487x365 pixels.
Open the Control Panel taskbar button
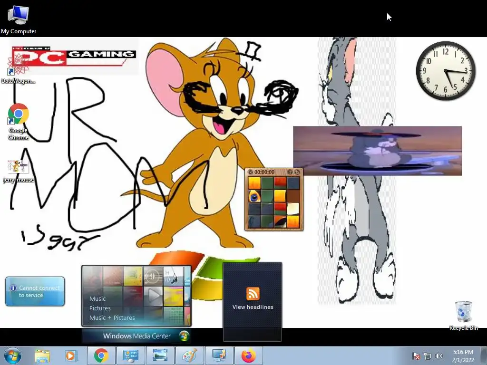tap(130, 355)
